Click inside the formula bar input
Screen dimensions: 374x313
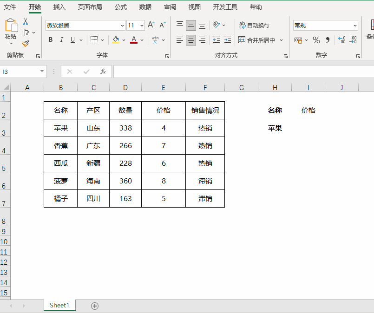(243, 72)
